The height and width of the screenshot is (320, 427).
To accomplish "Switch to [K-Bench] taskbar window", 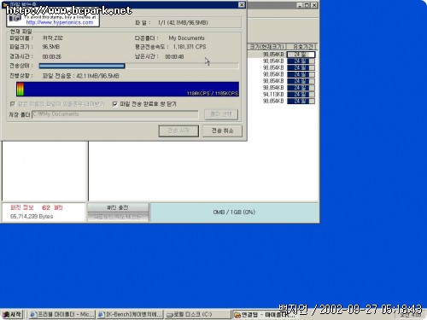I will pos(130,315).
